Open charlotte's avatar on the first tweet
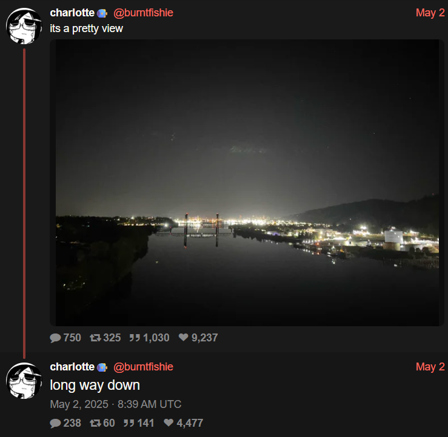Screen dimensions: 448x437 pos(24,26)
